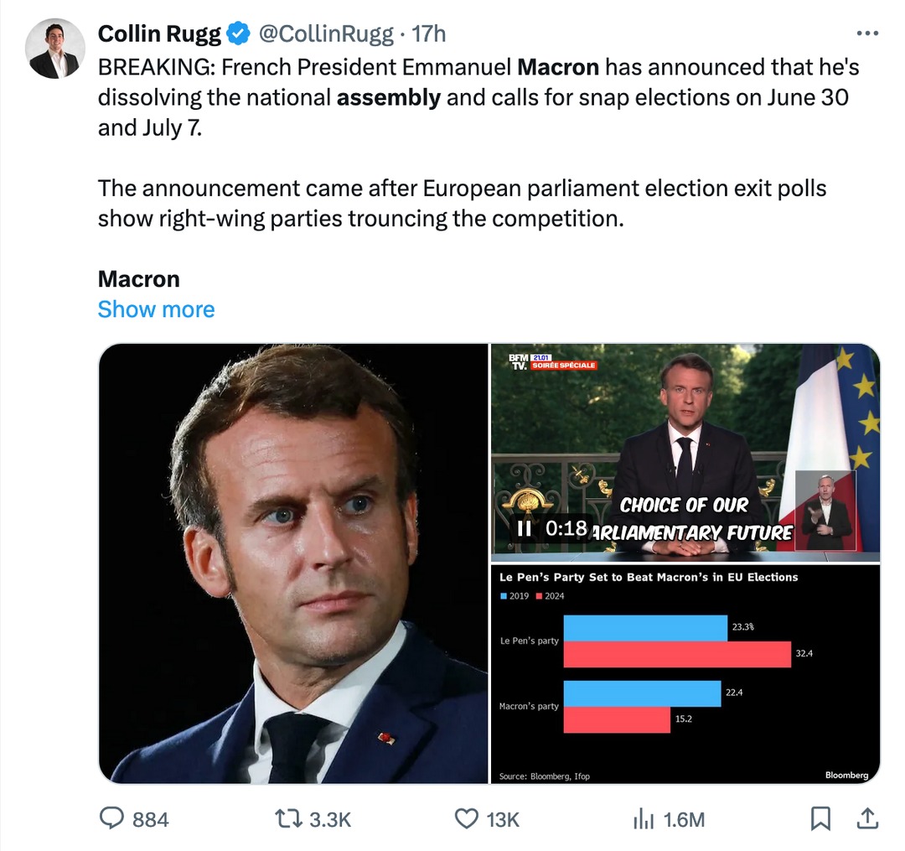Viewport: 905px width, 851px height.
Task: Open the Bloomberg election chart image
Action: click(685, 675)
